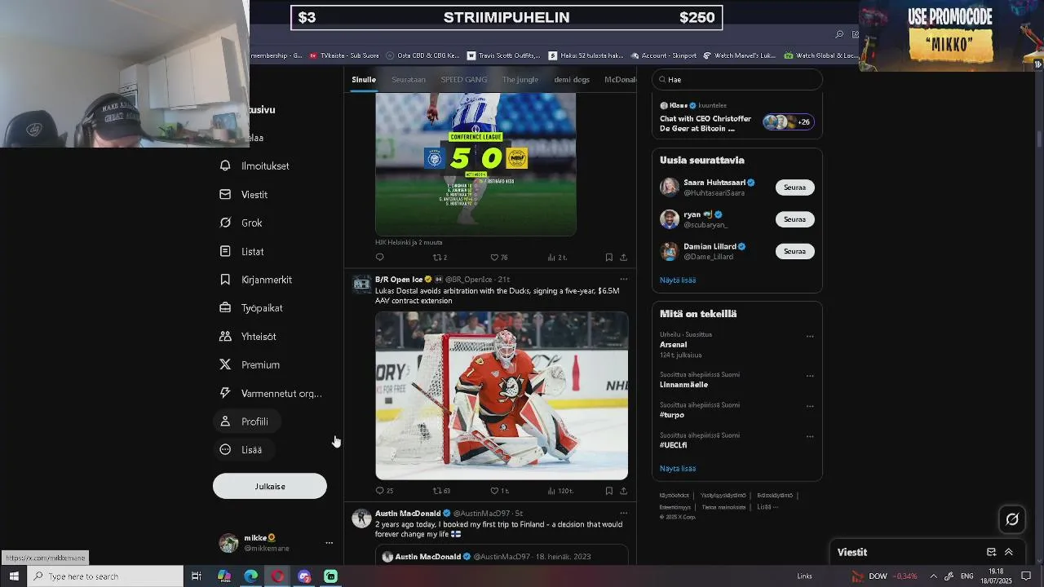
Task: Follow ryan @scubaryan_
Action: point(794,219)
